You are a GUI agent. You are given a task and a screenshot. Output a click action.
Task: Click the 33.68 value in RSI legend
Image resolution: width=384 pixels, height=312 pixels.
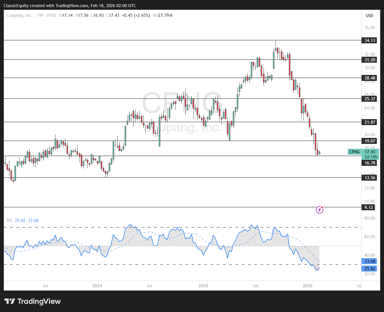pos(33,221)
